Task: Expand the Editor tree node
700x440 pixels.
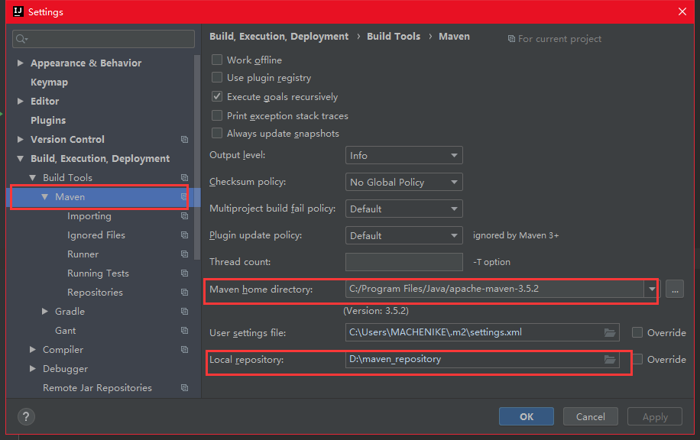Action: click(x=20, y=102)
